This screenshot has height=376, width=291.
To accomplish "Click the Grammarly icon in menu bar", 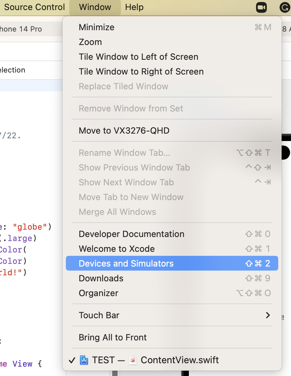I will [x=285, y=7].
